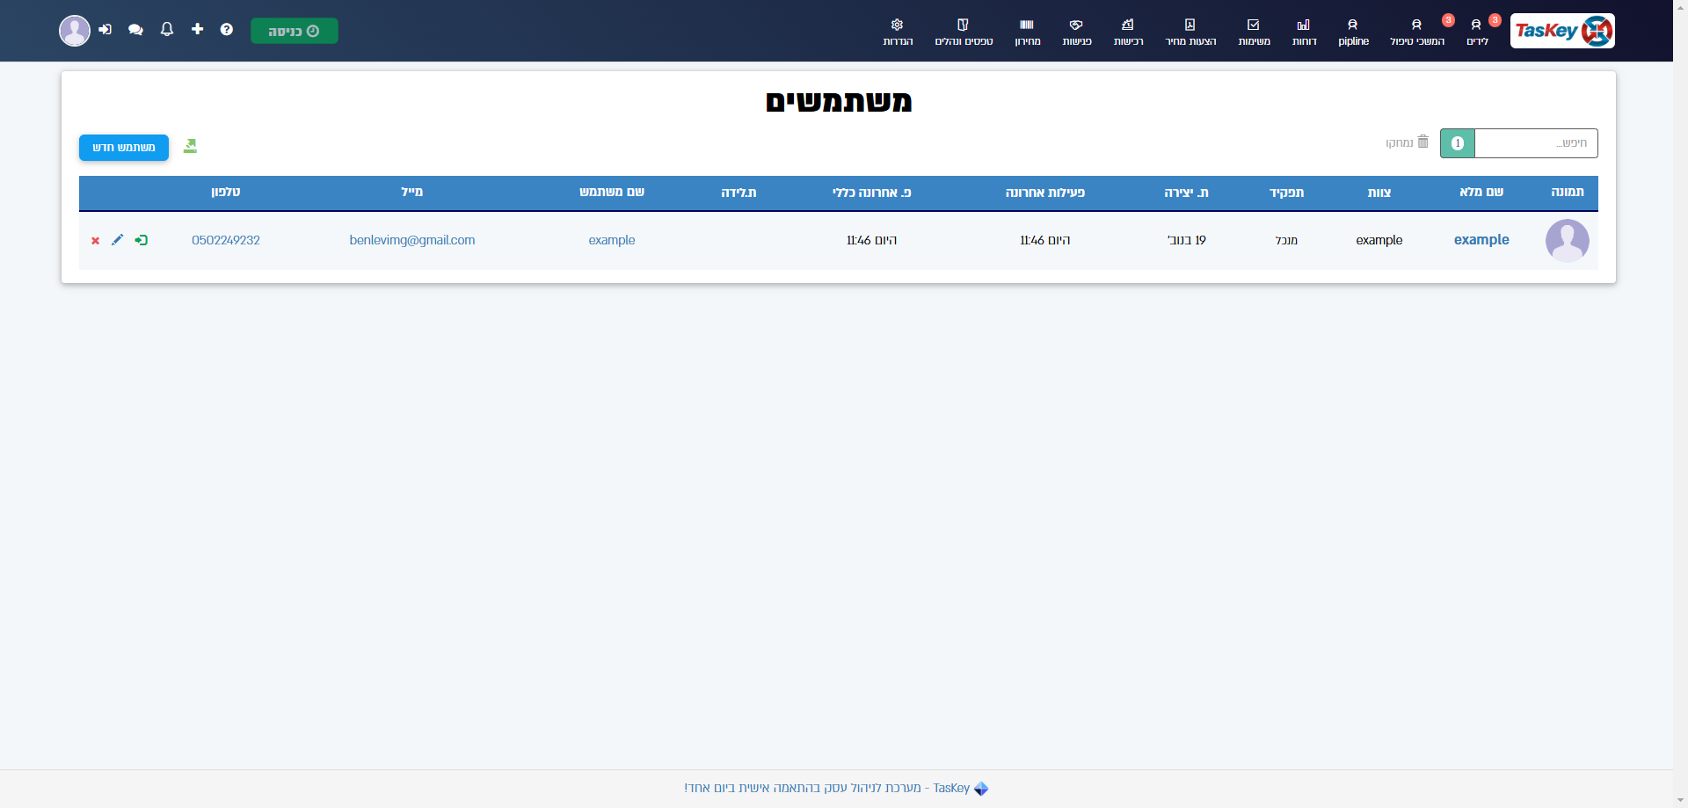
Task: Open the chat messages icon
Action: click(135, 30)
